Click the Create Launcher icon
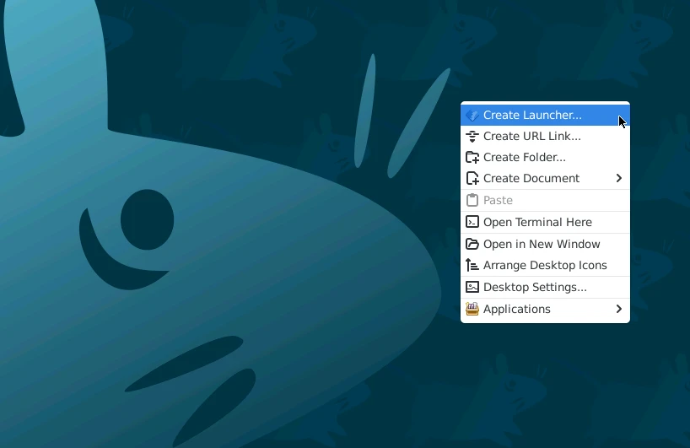The image size is (690, 448). coord(472,115)
